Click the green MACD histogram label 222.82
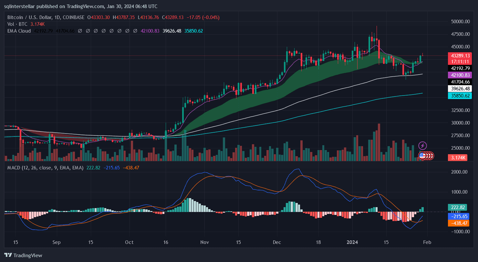Viewport: 478px width, 262px height. (x=458, y=207)
